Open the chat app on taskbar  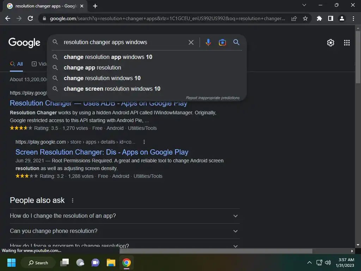[95, 263]
